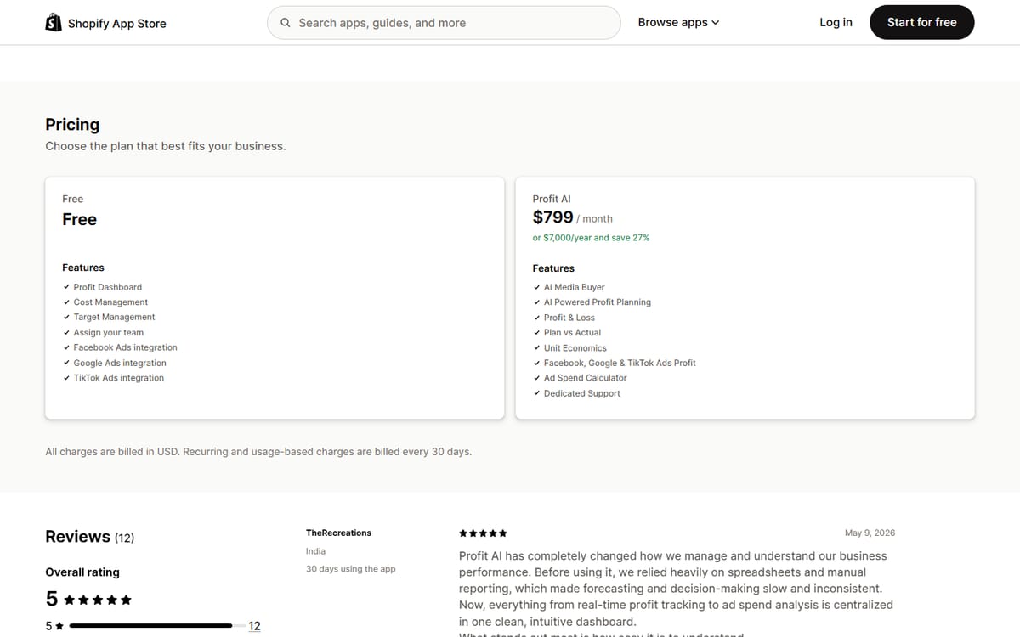
Task: Click the reviewer country India
Action: 315,551
